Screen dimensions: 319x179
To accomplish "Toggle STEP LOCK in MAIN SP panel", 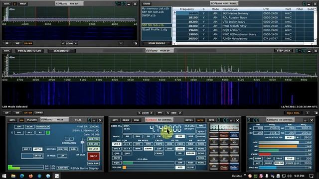I will [284, 51].
